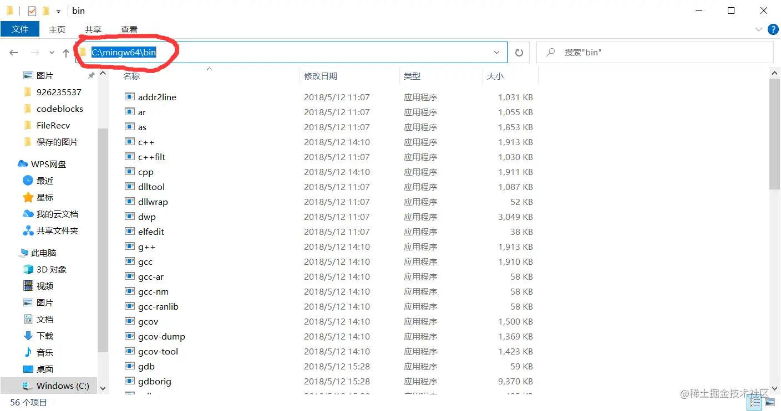This screenshot has height=411, width=781.
Task: Click the addr2line application icon
Action: coord(130,97)
